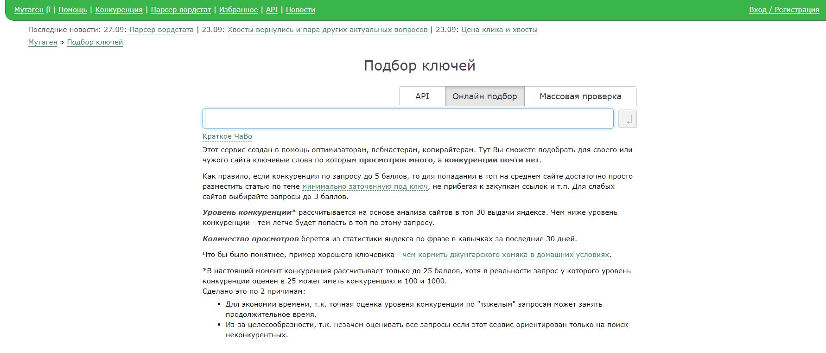826x353 pixels.
Task: Open news item Цена клика и хвосты
Action: pyautogui.click(x=500, y=30)
